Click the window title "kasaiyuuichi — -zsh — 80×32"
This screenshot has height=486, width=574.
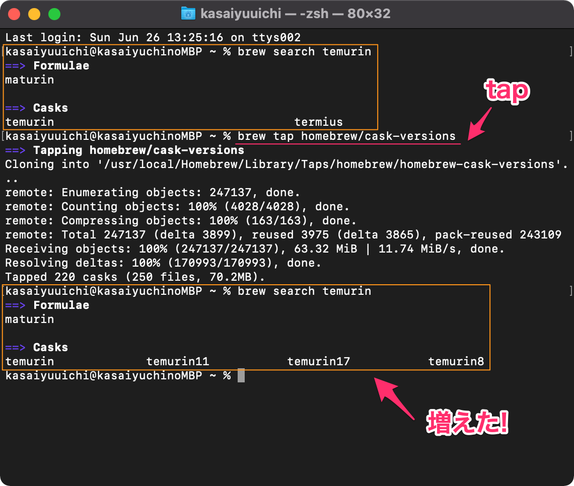point(295,14)
